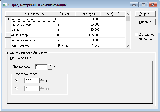This screenshot has height=112, width=160.
Task: Click the Закрыть button
Action: pos(145,14)
